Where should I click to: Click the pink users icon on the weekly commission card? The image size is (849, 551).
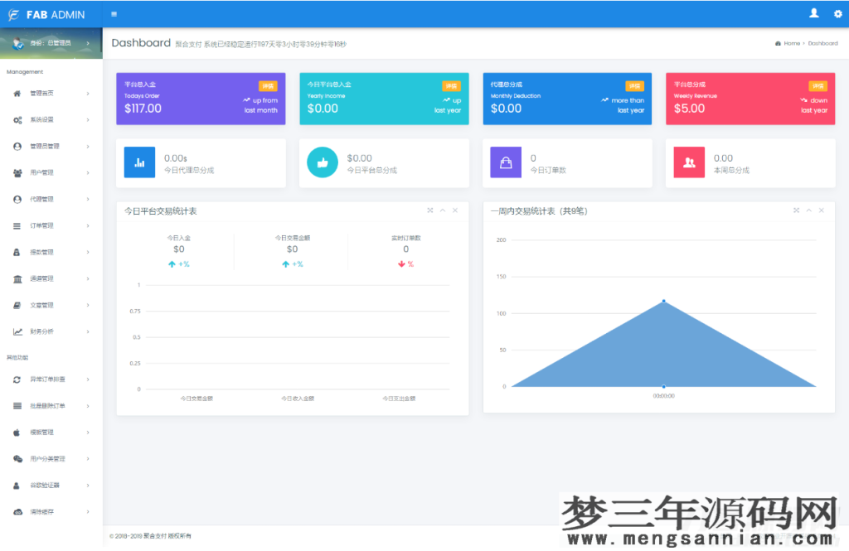point(688,162)
